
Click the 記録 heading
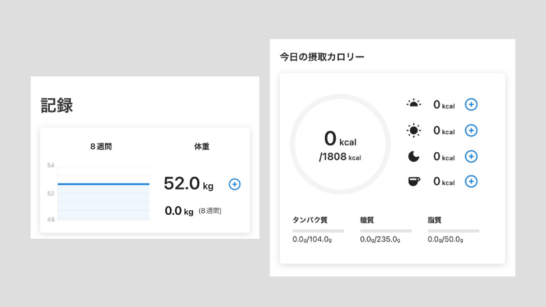[57, 105]
